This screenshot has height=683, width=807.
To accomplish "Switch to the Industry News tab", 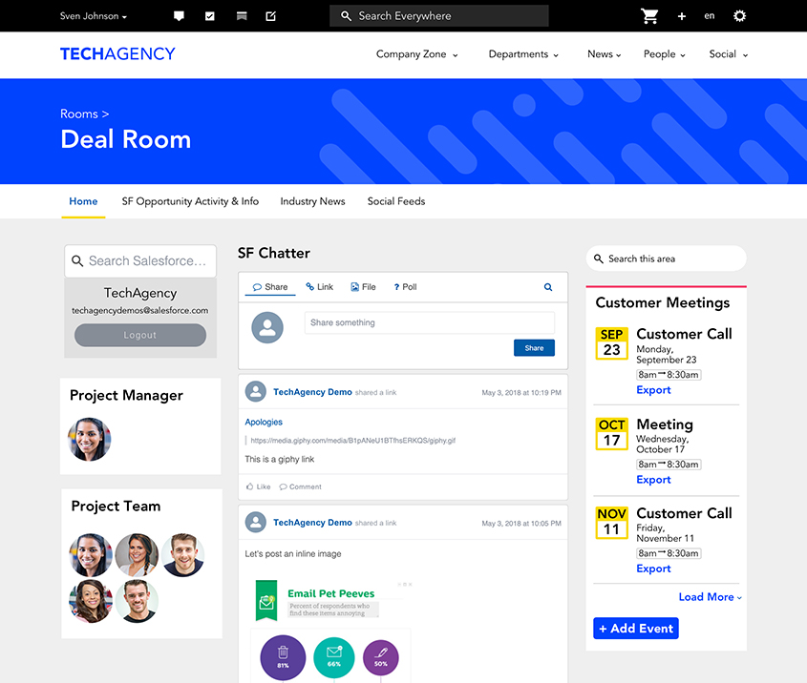I will click(x=312, y=201).
